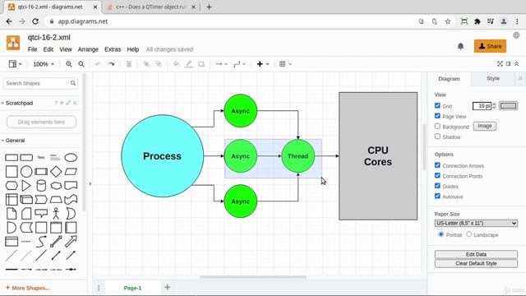Image resolution: width=526 pixels, height=296 pixels.
Task: Toggle the shadow toolbar icon
Action: coord(201,64)
